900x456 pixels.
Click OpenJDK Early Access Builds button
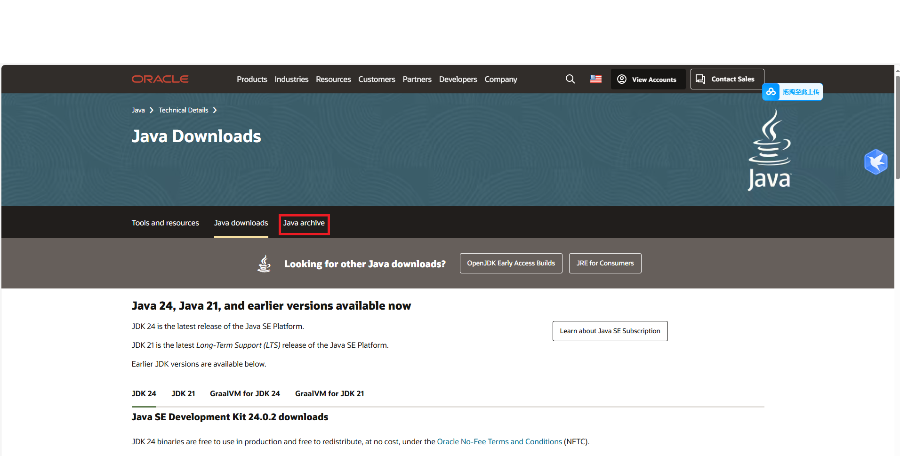tap(511, 263)
